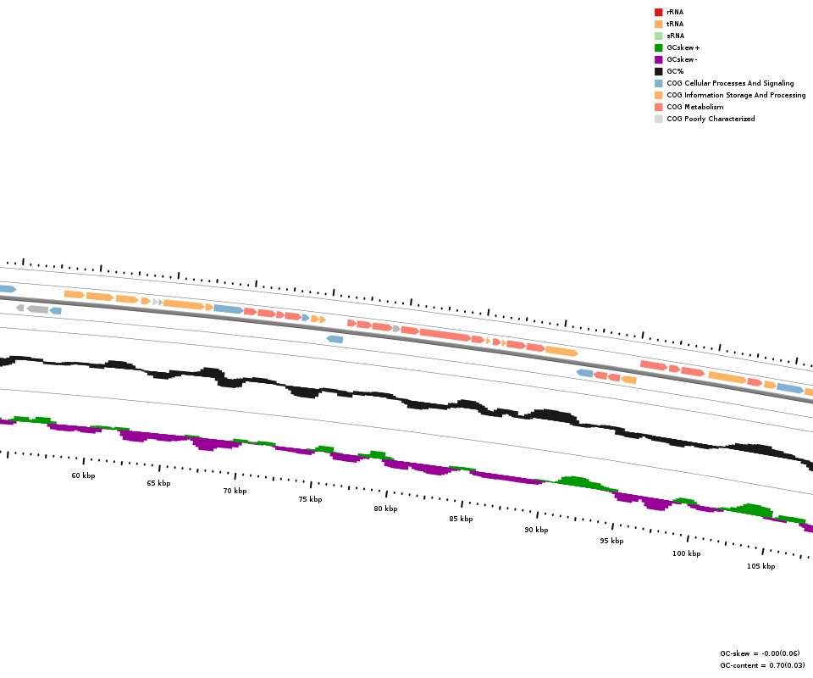Select the "GC-content = 0.70(0.03)" statistic

[763, 665]
